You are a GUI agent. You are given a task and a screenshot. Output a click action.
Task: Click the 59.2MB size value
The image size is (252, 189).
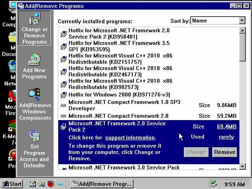227,116
